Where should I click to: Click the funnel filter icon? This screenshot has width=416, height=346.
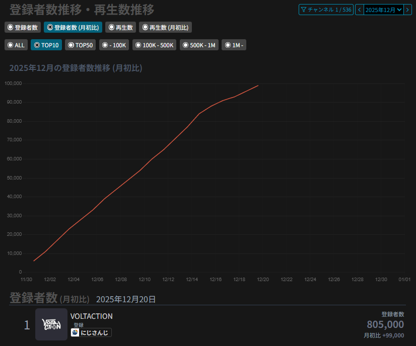[304, 10]
